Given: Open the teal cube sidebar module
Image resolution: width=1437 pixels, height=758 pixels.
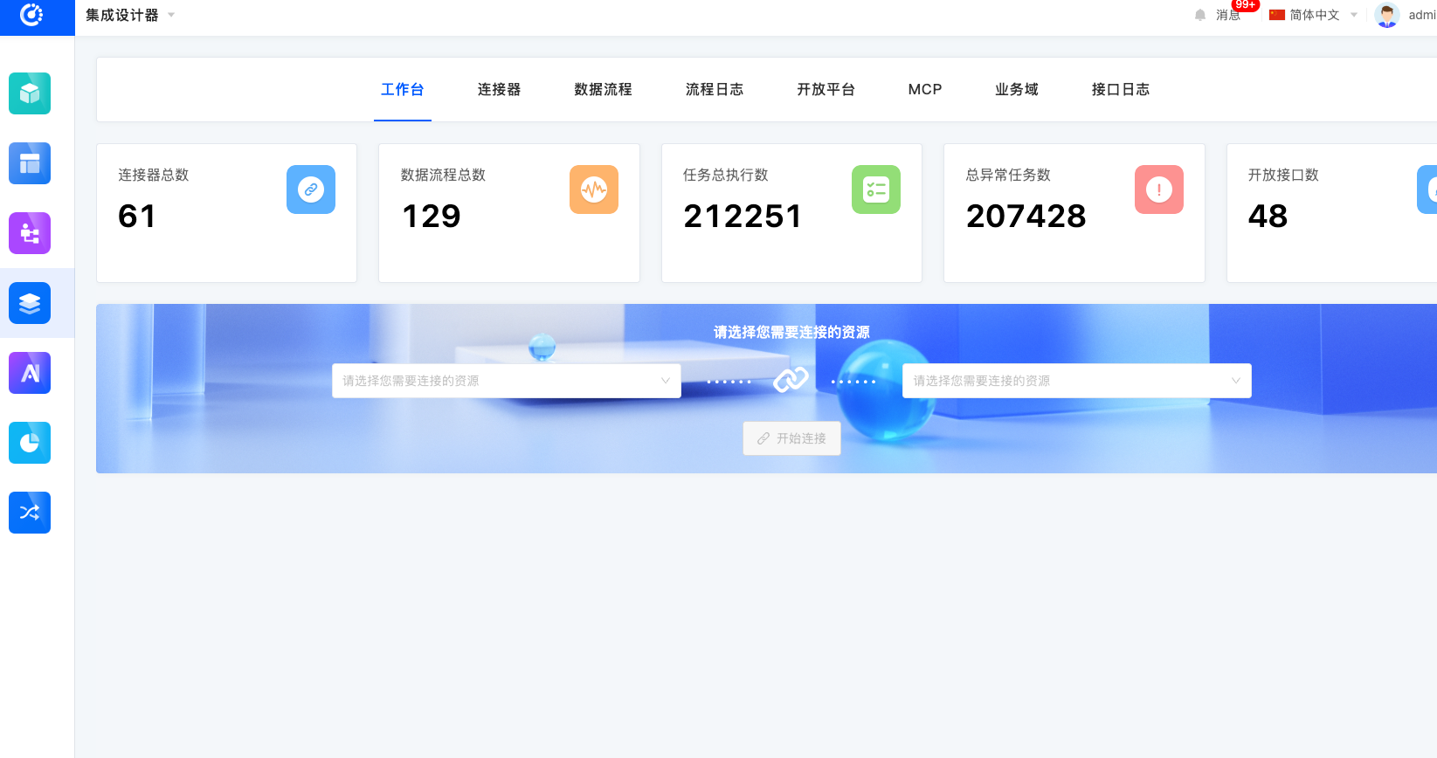Looking at the screenshot, I should (x=30, y=93).
